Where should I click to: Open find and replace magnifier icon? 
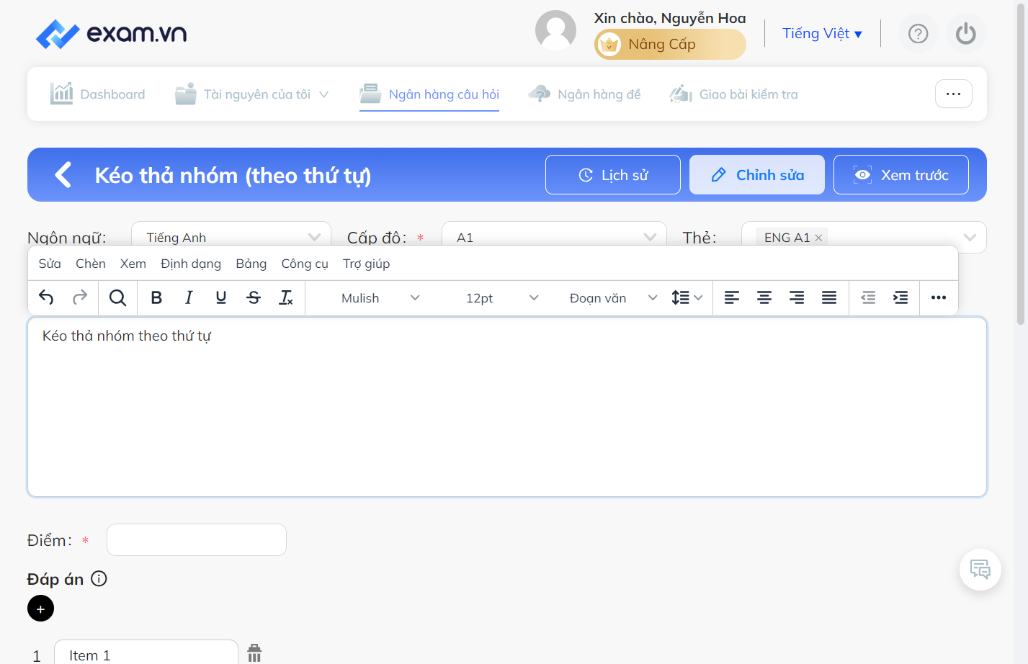point(117,297)
